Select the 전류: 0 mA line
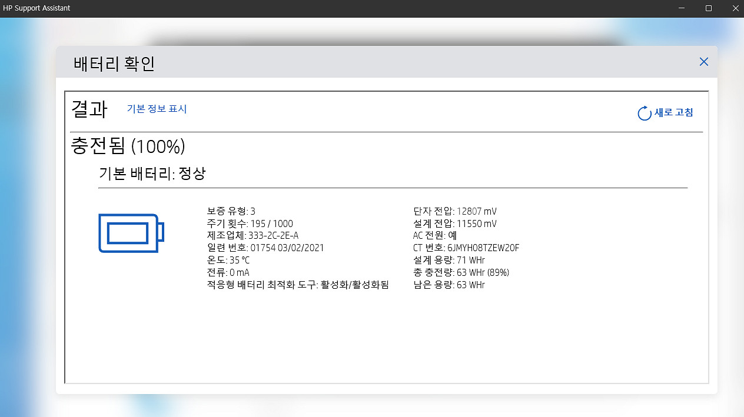This screenshot has width=744, height=417. [x=228, y=273]
